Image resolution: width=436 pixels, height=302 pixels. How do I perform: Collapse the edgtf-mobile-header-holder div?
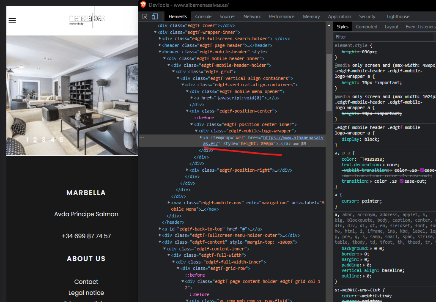coord(169,65)
